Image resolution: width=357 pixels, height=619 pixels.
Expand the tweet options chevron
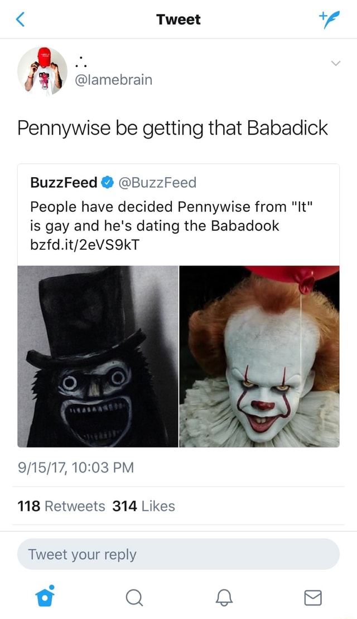tap(335, 64)
